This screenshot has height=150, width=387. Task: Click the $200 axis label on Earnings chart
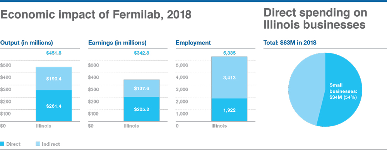coord(94,102)
